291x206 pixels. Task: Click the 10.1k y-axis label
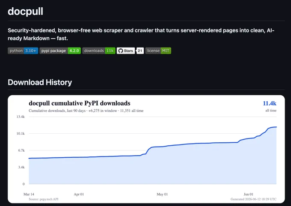pyautogui.click(x=21, y=133)
